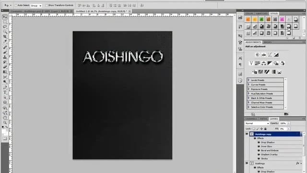Apply the green style swatch
This screenshot has height=173, width=307.
[x=261, y=19]
